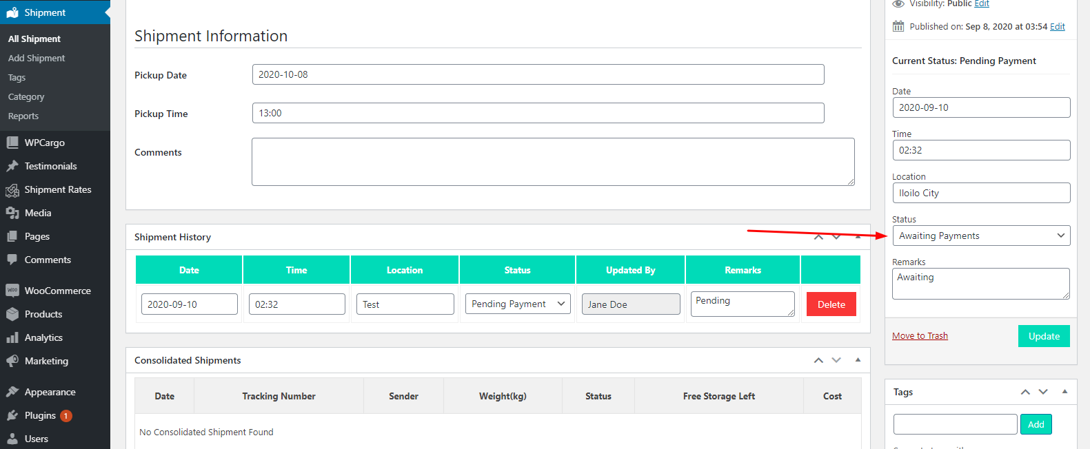
Task: Click the Move to Trash link
Action: (x=920, y=336)
